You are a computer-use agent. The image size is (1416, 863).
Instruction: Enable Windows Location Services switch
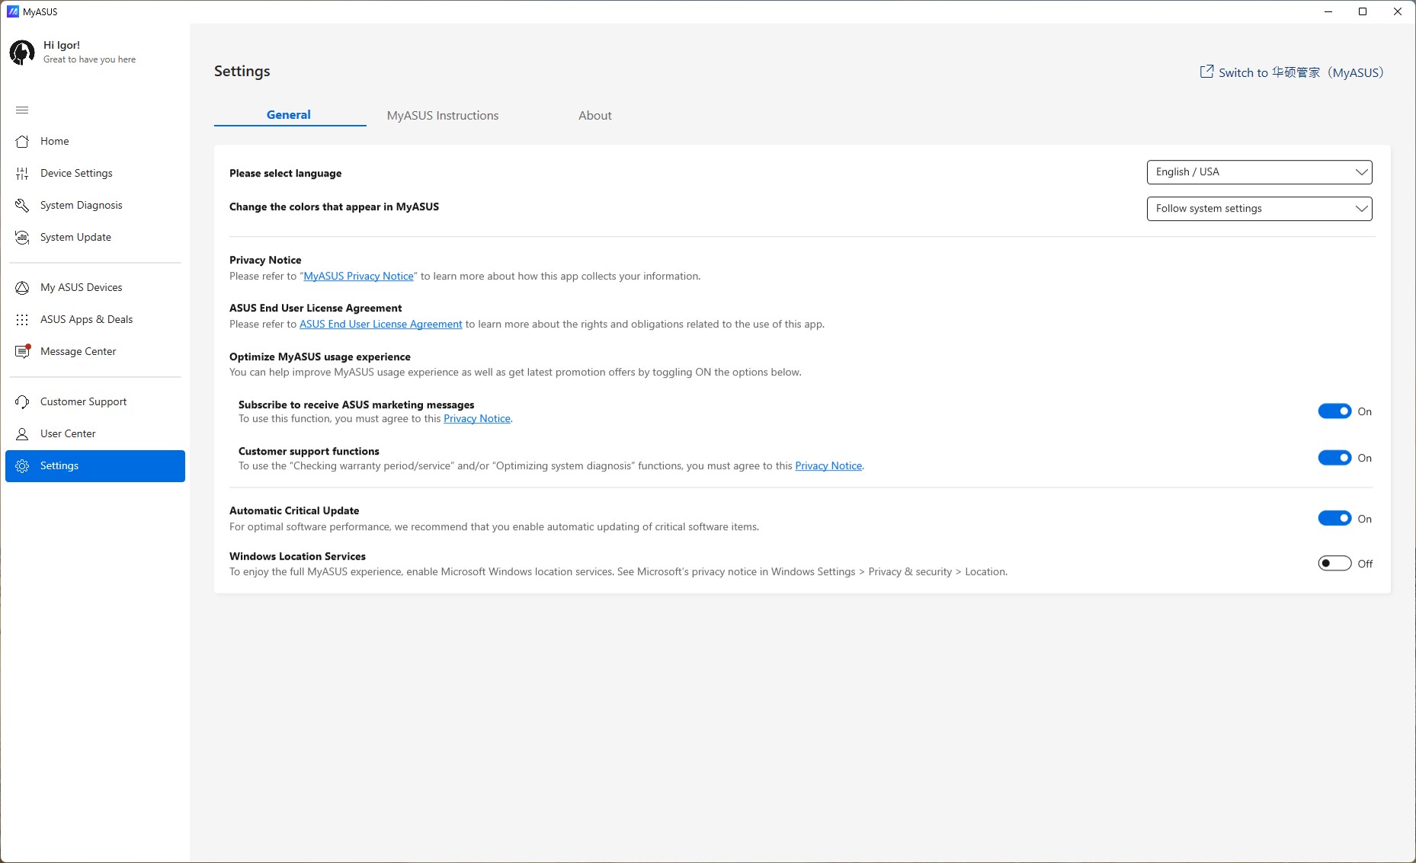pyautogui.click(x=1334, y=564)
